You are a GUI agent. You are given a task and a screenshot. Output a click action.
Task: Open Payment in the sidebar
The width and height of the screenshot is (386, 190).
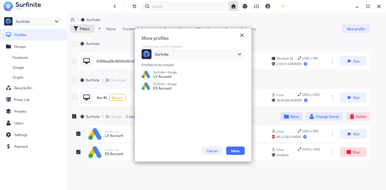[x=33, y=147]
